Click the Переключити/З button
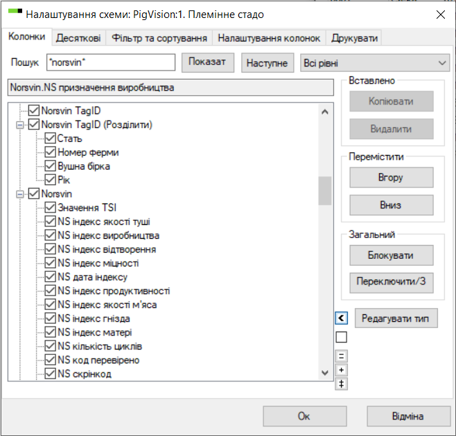Image resolution: width=456 pixels, height=436 pixels. [x=392, y=282]
